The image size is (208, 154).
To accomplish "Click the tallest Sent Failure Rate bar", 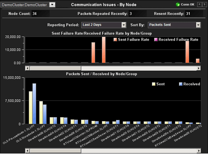I will point(104,50).
